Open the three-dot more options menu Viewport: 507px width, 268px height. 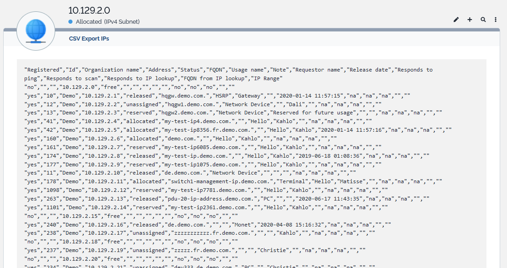pyautogui.click(x=496, y=20)
